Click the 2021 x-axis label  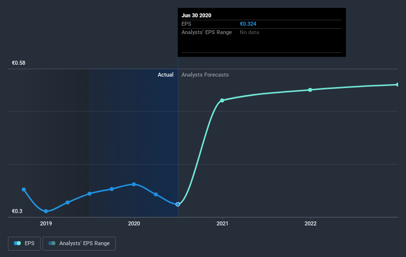tap(222, 223)
